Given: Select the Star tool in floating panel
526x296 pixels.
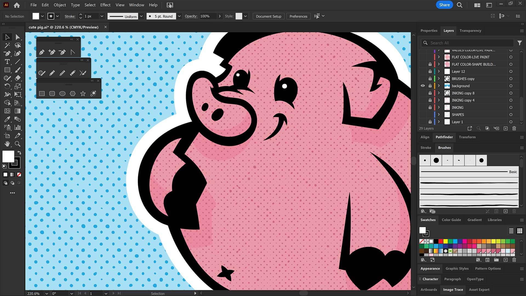Looking at the screenshot, I should (x=83, y=94).
